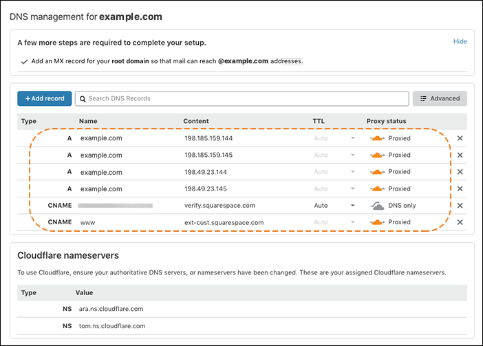Open TTL dropdown for 198.185.159.144 record
The image size is (483, 346).
click(353, 138)
